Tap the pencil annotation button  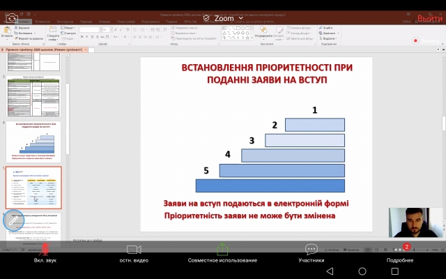tap(13, 220)
